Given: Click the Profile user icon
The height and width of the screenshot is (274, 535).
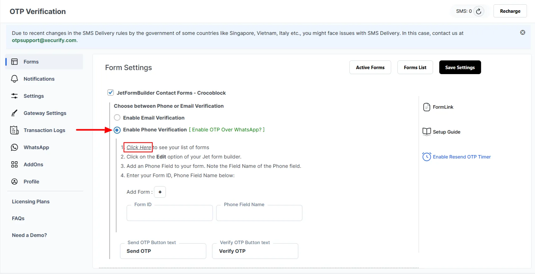Looking at the screenshot, I should (x=14, y=182).
